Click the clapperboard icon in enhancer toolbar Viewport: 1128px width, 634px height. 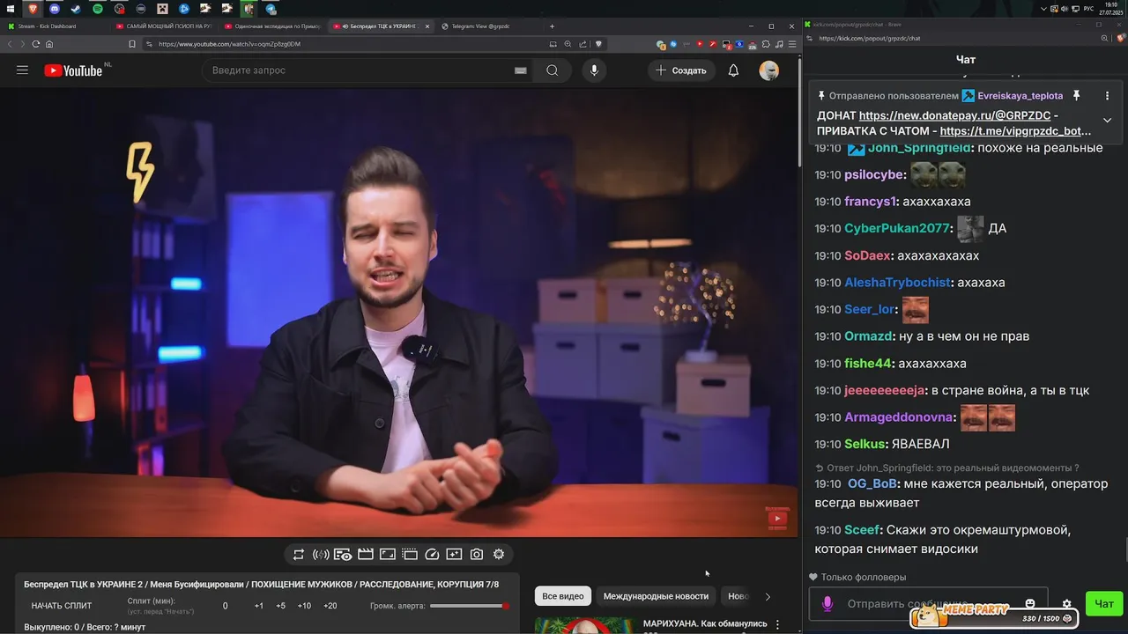click(365, 555)
